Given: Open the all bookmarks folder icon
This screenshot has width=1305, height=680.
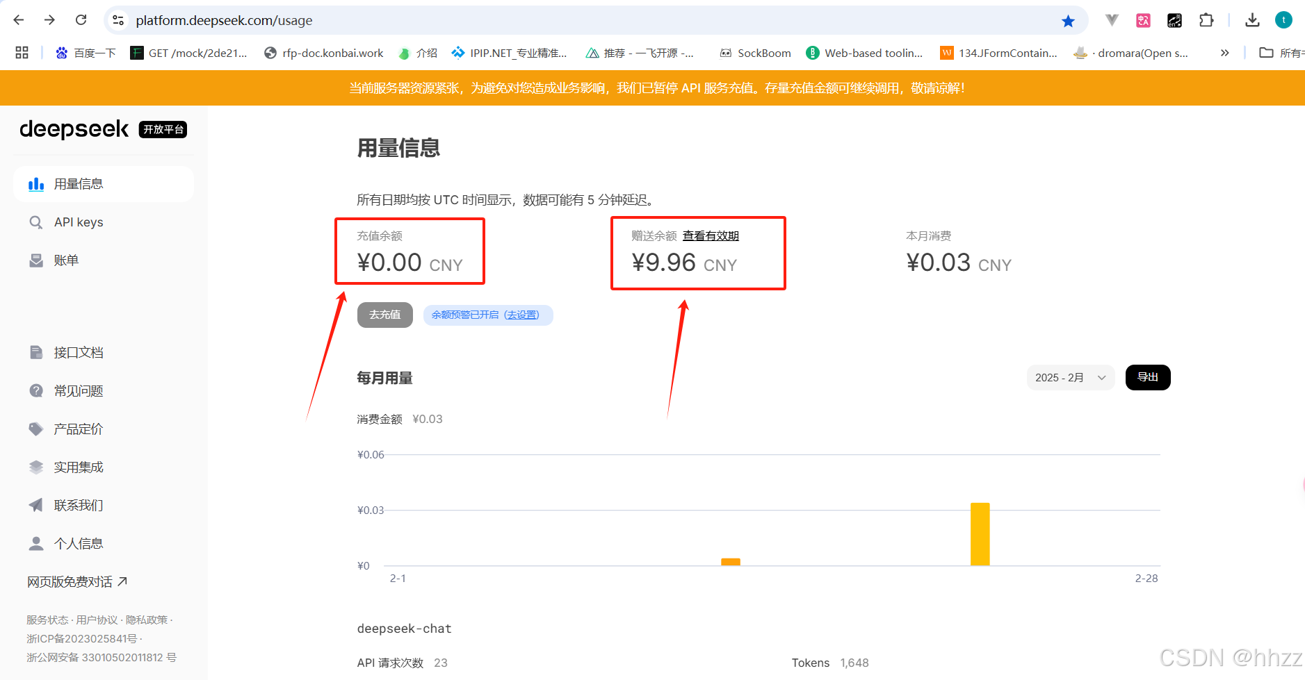Looking at the screenshot, I should [1266, 53].
